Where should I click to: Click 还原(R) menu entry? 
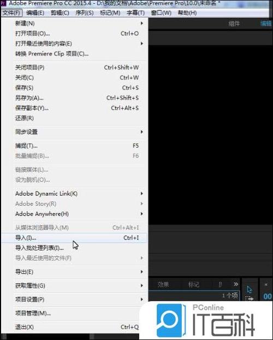pos(74,118)
